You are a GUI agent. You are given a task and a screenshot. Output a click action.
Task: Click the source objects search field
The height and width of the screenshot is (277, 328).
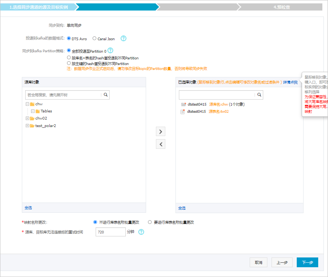pyautogui.click(x=63, y=95)
